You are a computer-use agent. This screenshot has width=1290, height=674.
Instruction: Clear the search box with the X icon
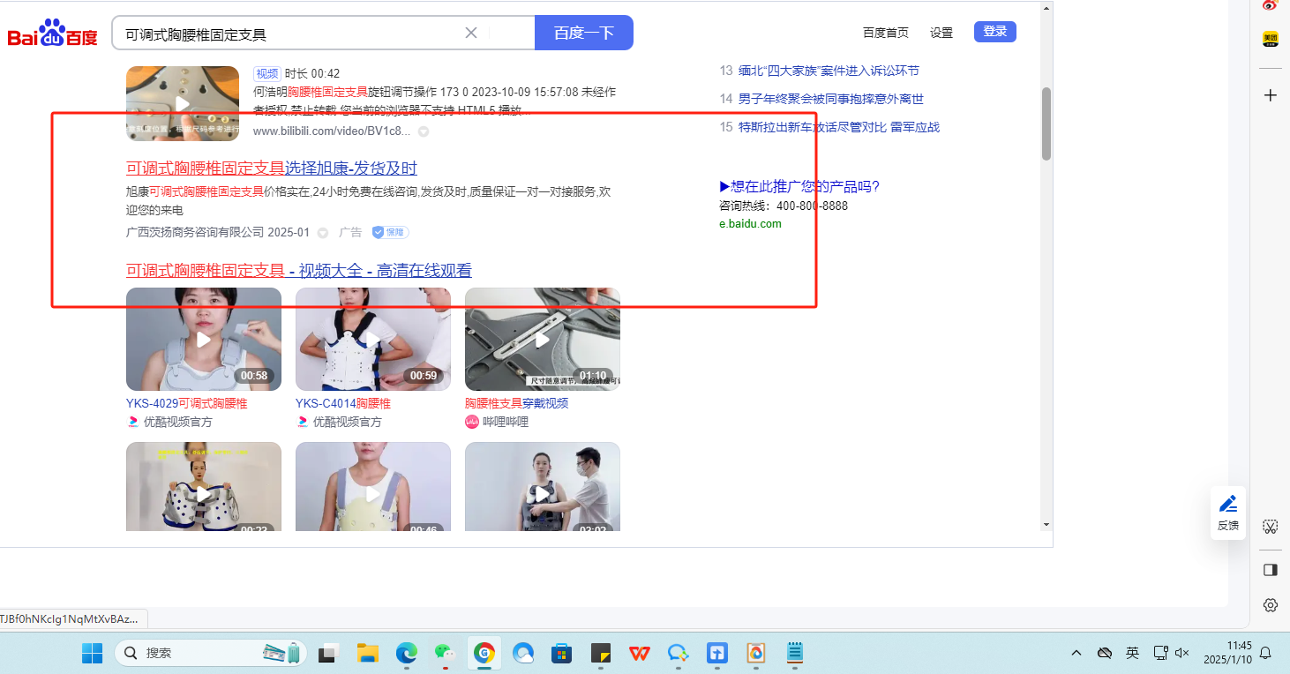(x=471, y=33)
